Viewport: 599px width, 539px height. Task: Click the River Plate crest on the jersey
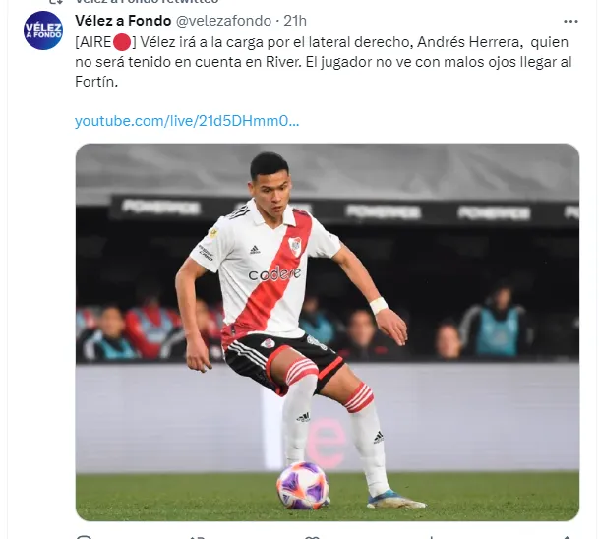[294, 246]
